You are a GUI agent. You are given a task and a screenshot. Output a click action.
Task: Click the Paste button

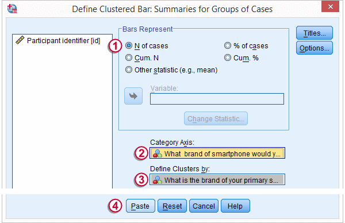tap(140, 206)
